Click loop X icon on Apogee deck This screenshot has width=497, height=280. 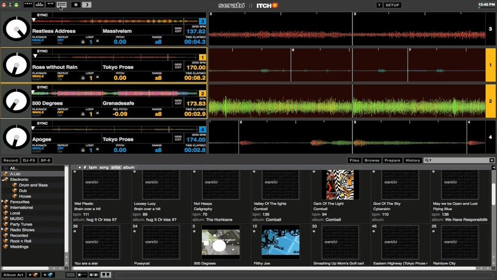tap(97, 149)
